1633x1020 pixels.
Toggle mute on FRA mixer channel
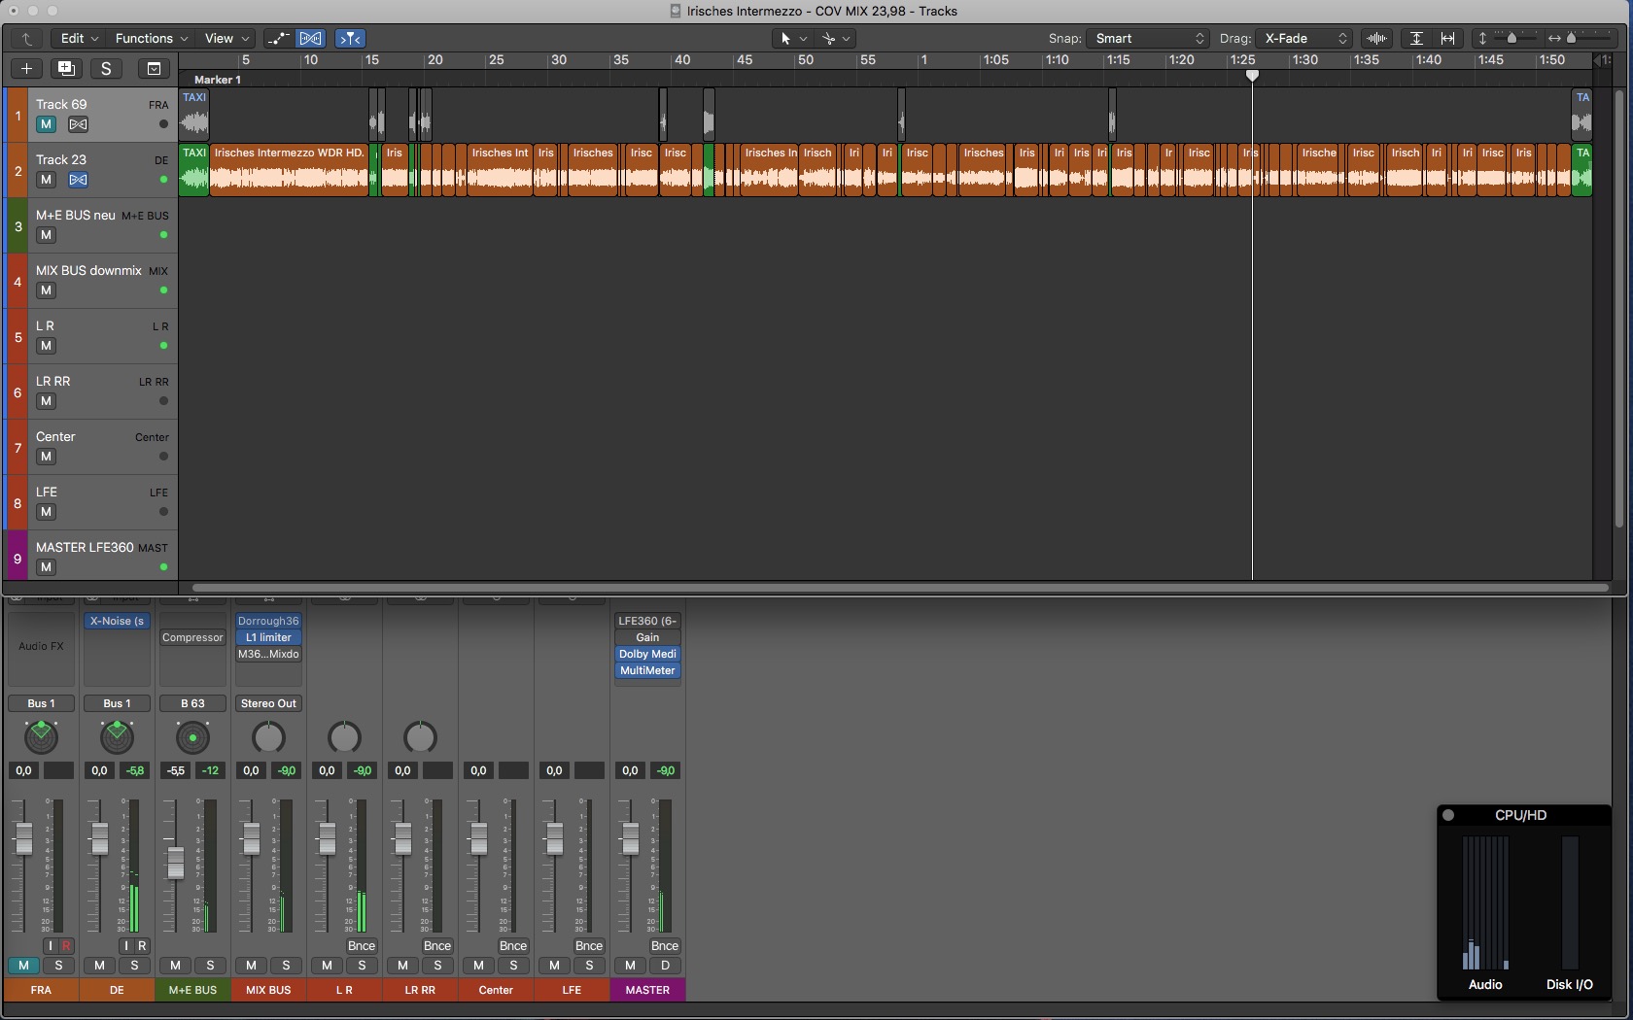pyautogui.click(x=23, y=966)
